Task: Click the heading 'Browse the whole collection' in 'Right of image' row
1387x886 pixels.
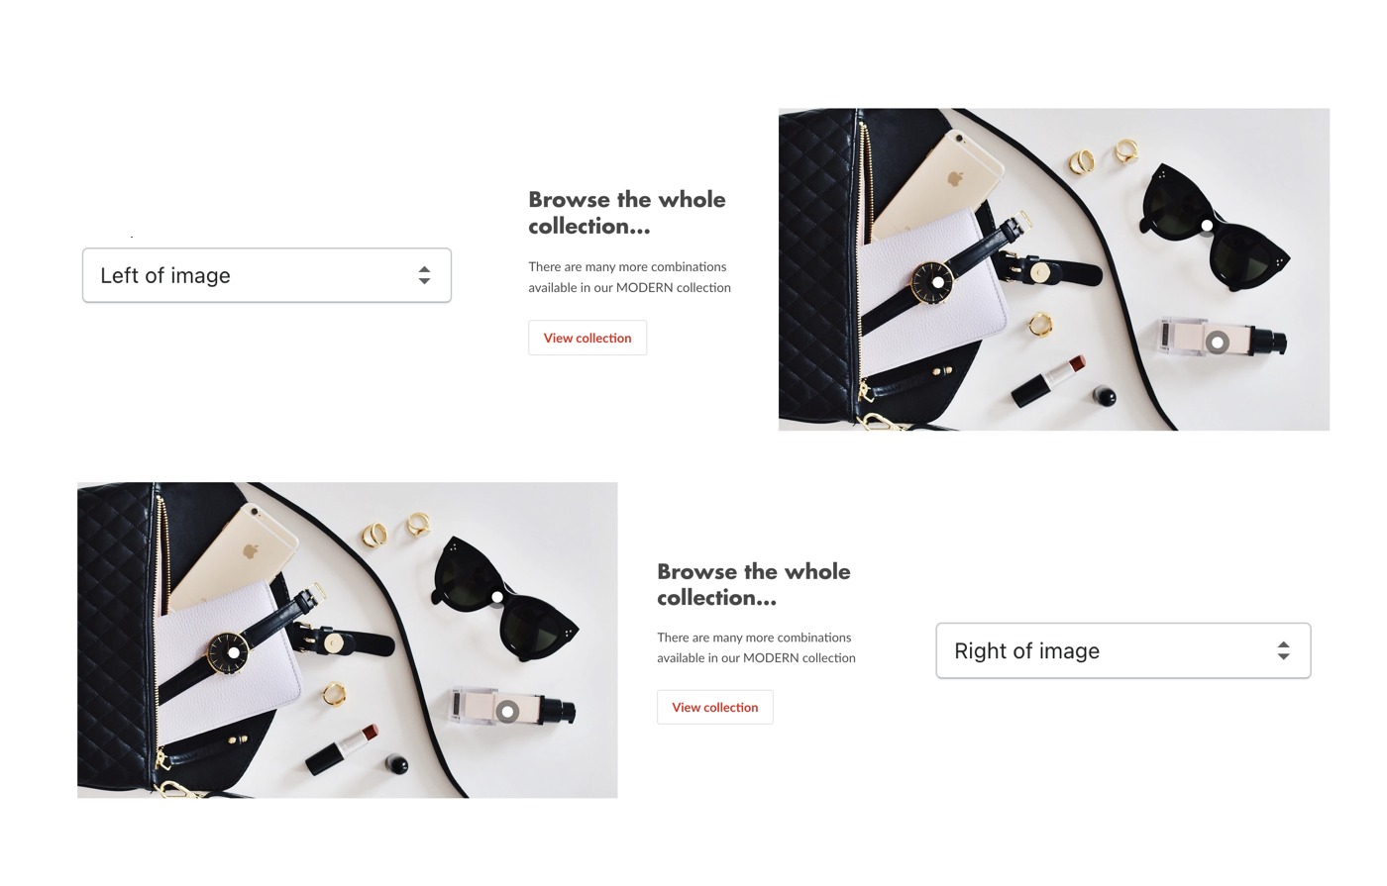Action: [754, 584]
